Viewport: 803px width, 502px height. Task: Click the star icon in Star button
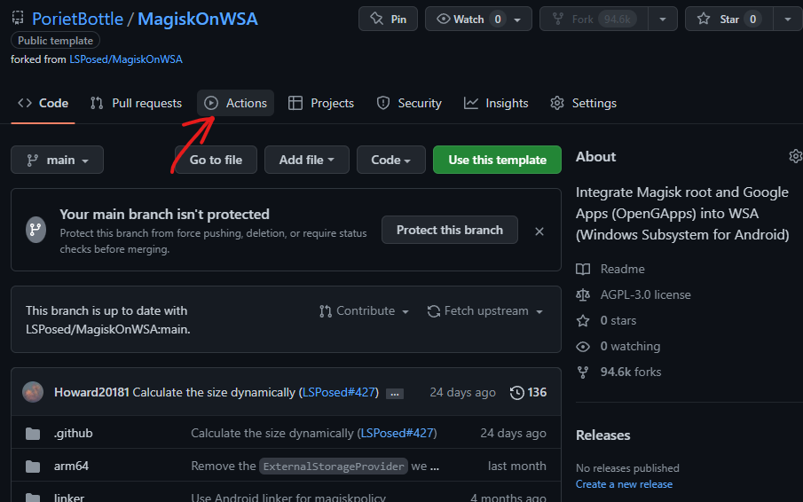704,19
